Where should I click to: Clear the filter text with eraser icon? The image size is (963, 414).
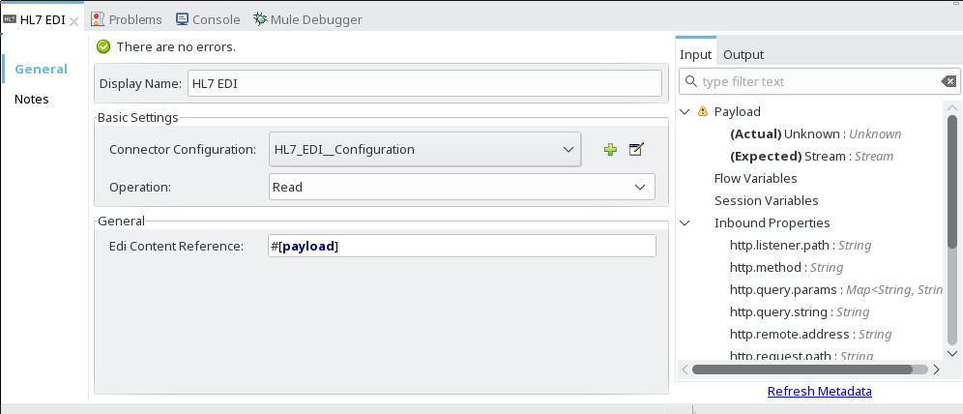point(948,82)
